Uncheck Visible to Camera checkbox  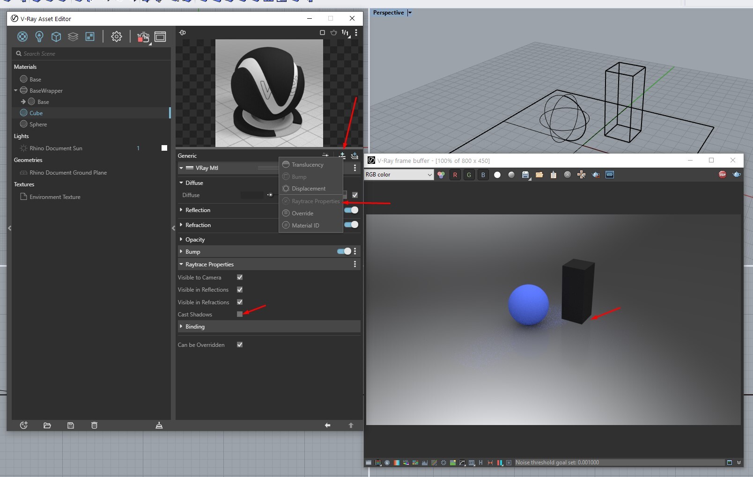pos(240,277)
